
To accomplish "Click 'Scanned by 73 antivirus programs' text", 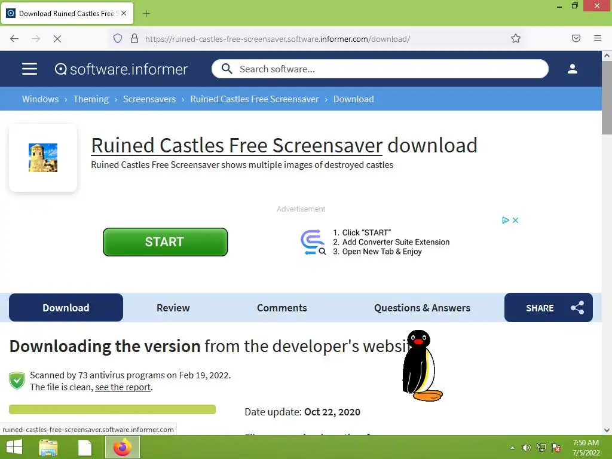I will click(x=130, y=375).
